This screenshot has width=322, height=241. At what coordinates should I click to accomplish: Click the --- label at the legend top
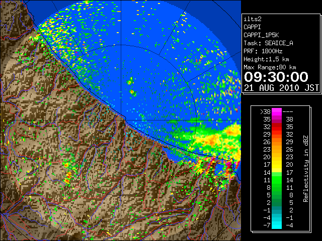[x=288, y=111]
